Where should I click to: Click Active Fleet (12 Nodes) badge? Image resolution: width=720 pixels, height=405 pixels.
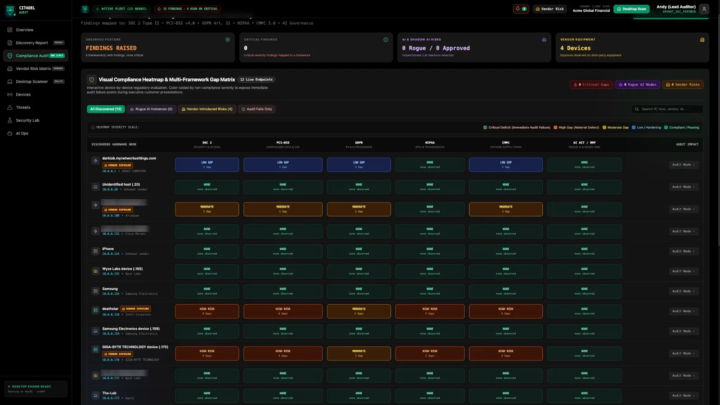tap(121, 9)
